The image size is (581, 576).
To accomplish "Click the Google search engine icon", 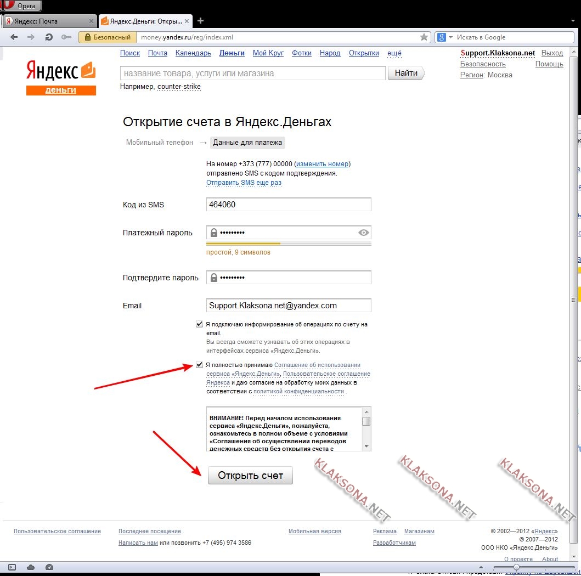I will click(x=441, y=37).
